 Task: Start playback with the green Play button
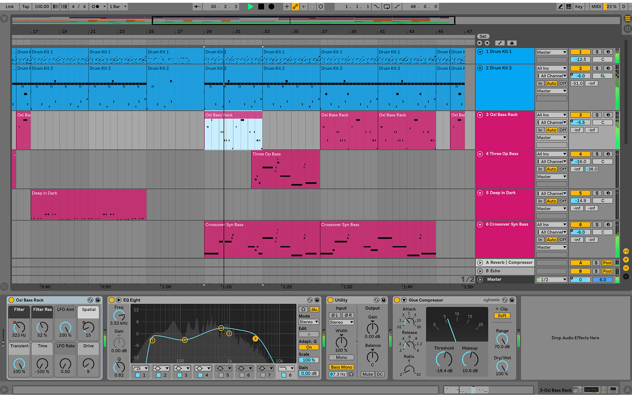pyautogui.click(x=250, y=7)
